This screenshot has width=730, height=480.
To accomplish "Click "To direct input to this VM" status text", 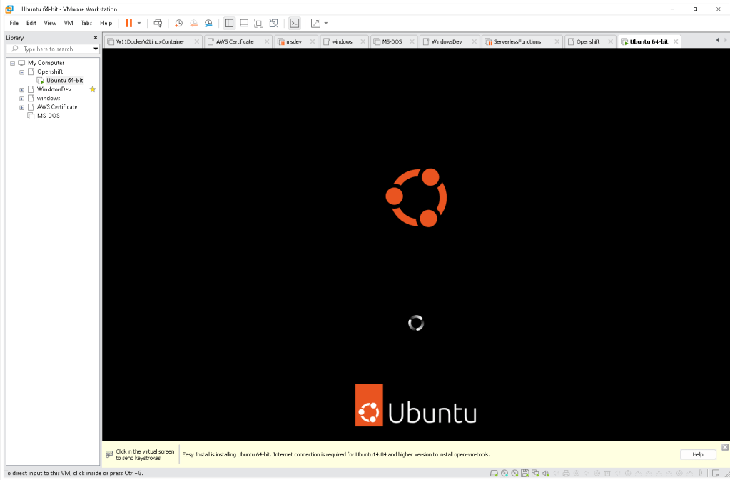I will click(73, 473).
